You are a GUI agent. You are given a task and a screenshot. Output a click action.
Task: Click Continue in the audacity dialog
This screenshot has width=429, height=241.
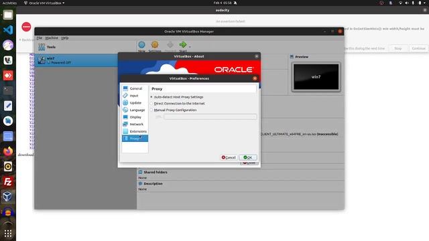(418, 48)
